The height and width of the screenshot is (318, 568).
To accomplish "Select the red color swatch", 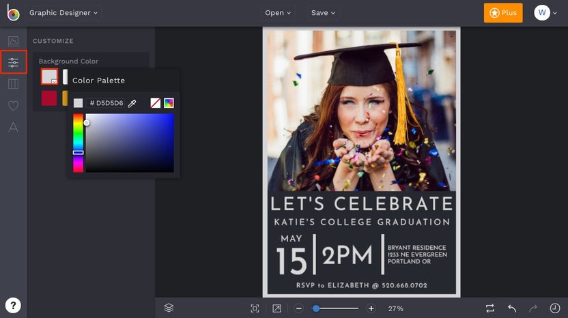I will [49, 98].
